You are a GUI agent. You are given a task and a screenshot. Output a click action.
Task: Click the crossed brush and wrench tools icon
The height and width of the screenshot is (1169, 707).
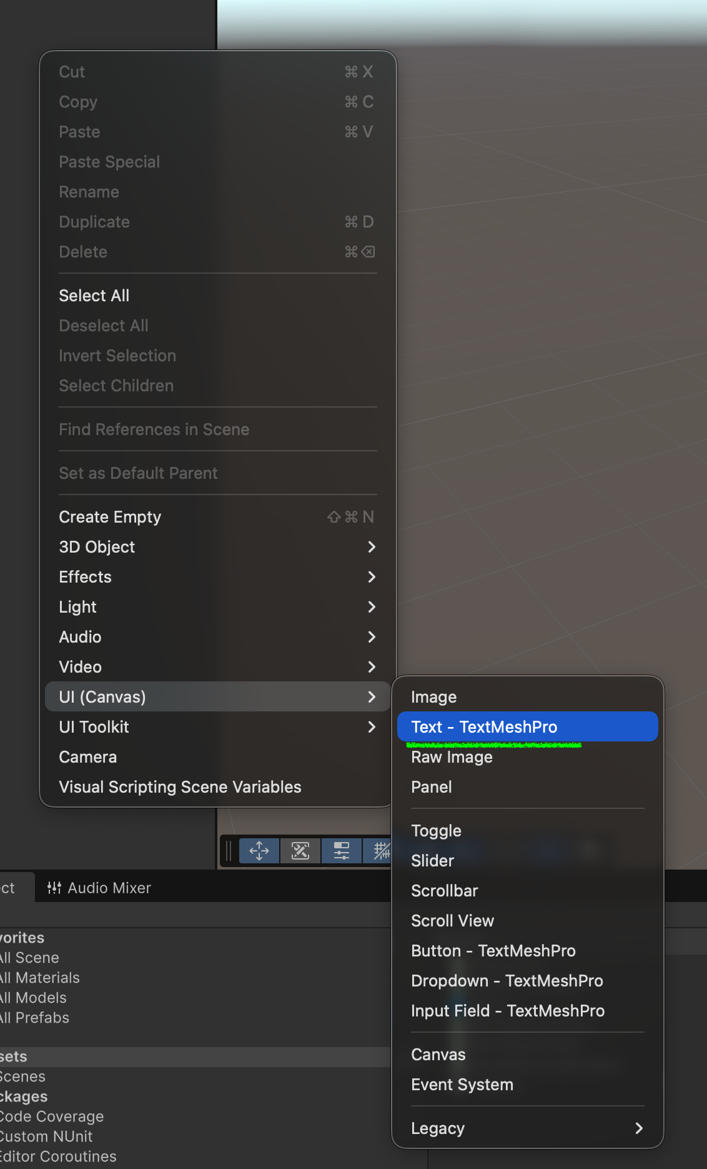coord(300,851)
